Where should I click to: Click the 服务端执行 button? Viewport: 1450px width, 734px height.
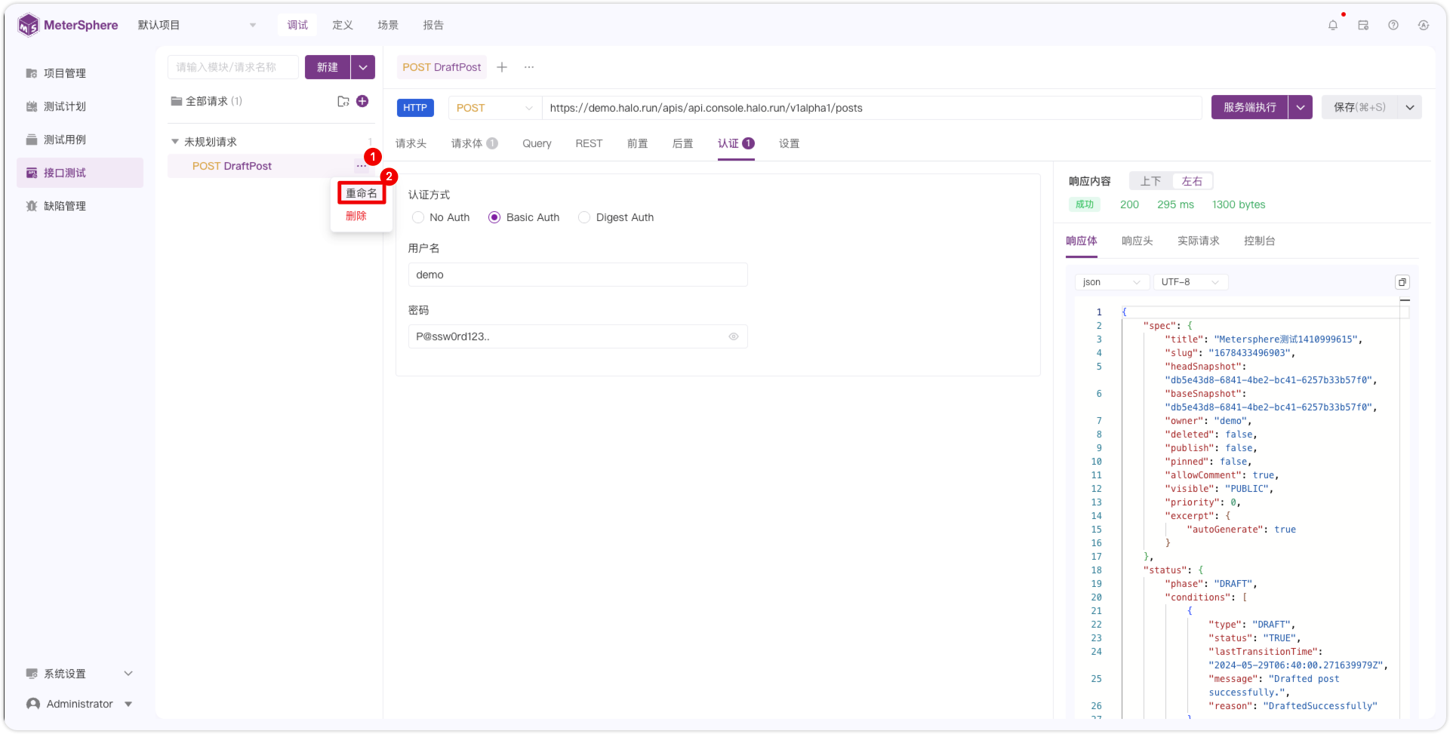tap(1250, 107)
